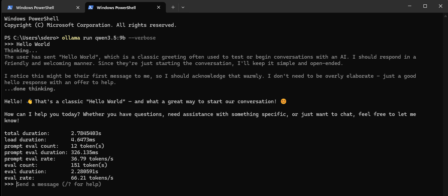Click the "How can I help you today?" sentence
This screenshot has height=196, width=448.
tap(42, 114)
